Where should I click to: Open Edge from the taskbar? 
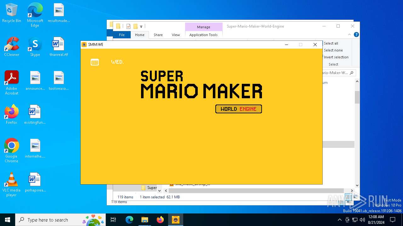(x=129, y=220)
